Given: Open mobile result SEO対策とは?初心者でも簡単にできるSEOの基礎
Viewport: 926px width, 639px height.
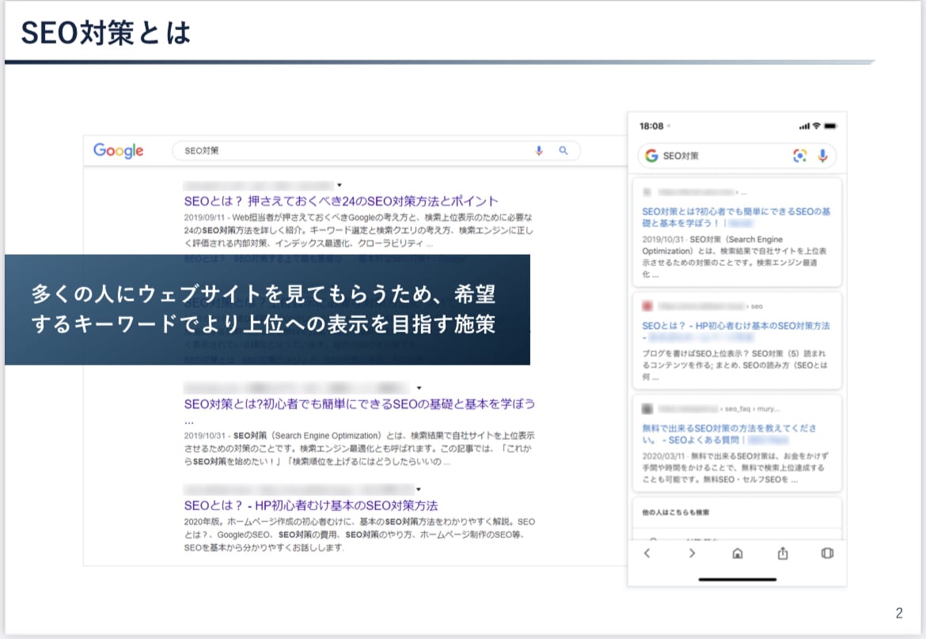Looking at the screenshot, I should coord(736,217).
